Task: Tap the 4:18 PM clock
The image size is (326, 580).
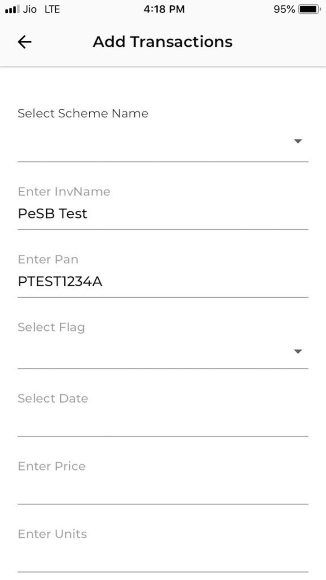Action: point(164,9)
